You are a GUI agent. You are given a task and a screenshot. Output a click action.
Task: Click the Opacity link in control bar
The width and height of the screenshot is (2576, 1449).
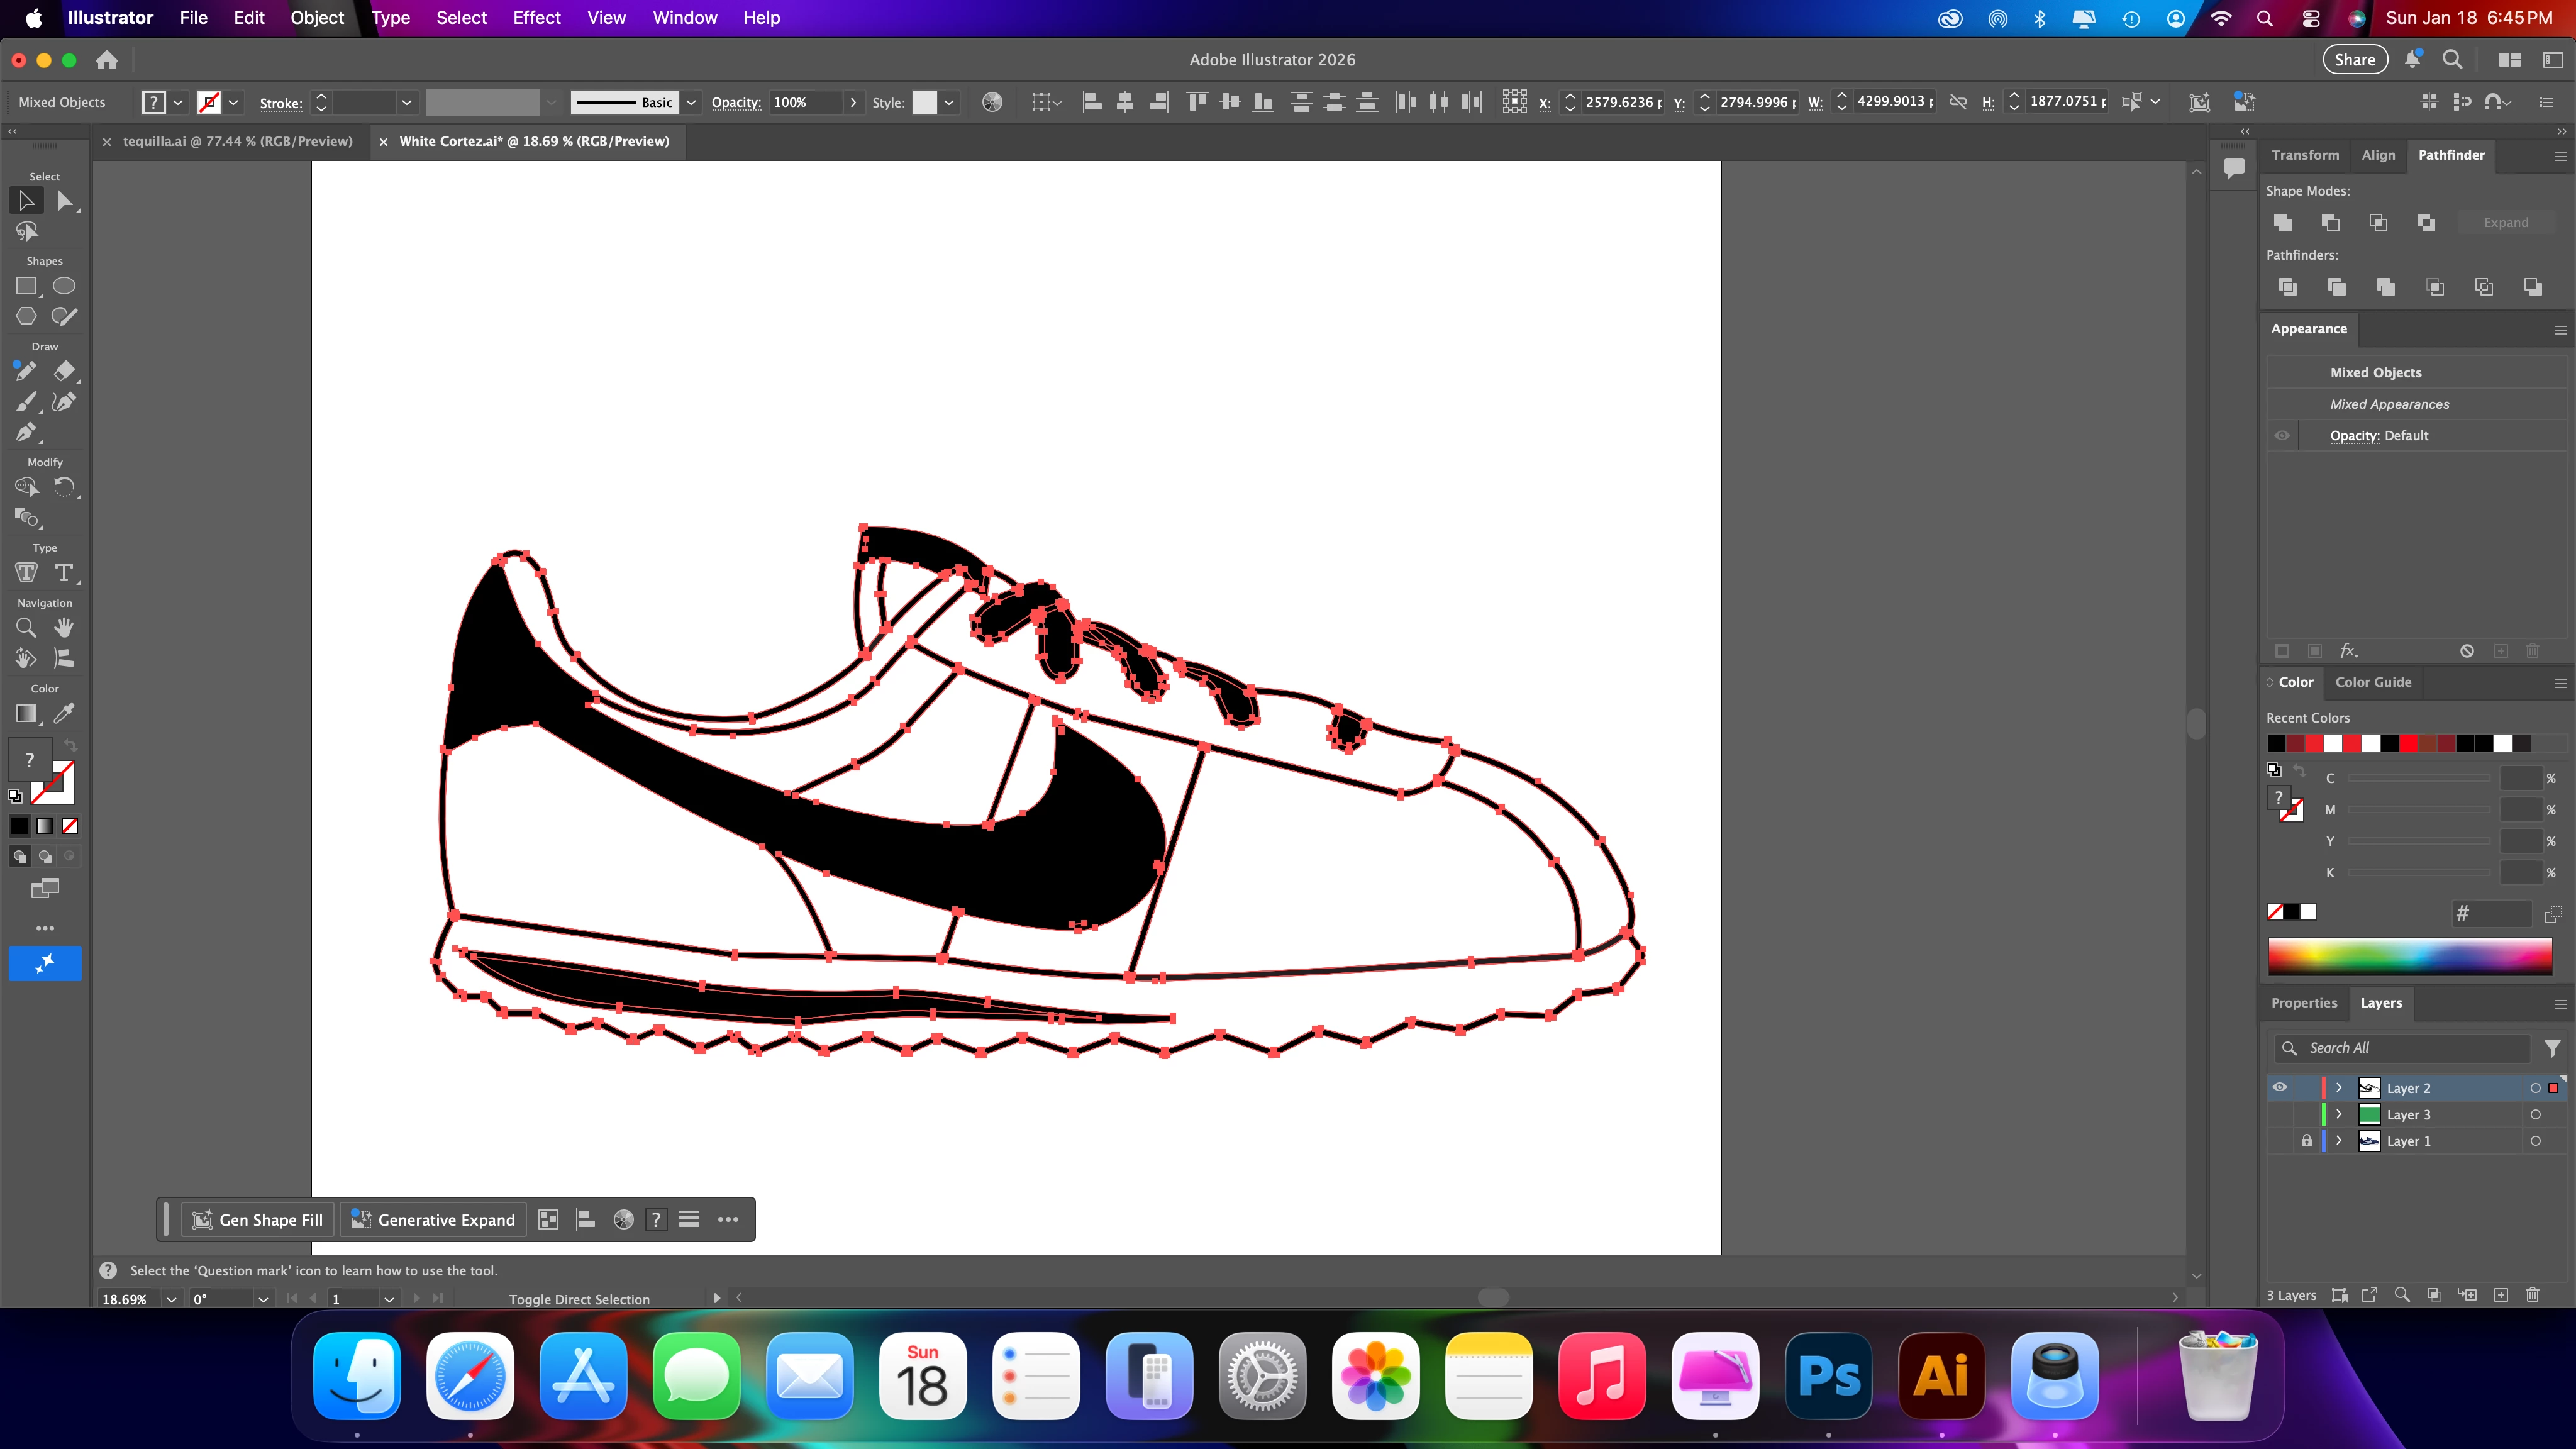pyautogui.click(x=736, y=102)
